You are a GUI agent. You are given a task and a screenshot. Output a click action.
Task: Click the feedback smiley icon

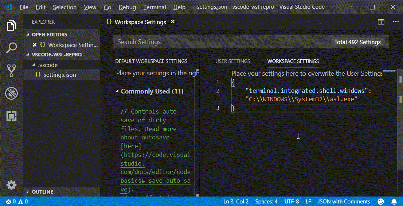[381, 202]
